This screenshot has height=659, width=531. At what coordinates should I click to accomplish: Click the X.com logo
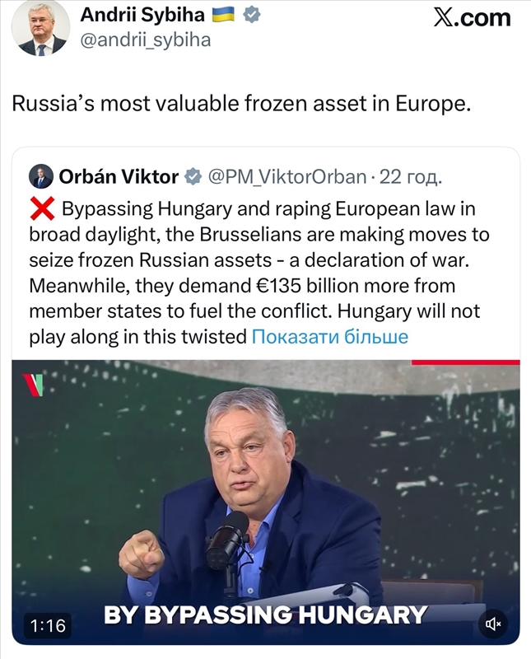pos(472,18)
